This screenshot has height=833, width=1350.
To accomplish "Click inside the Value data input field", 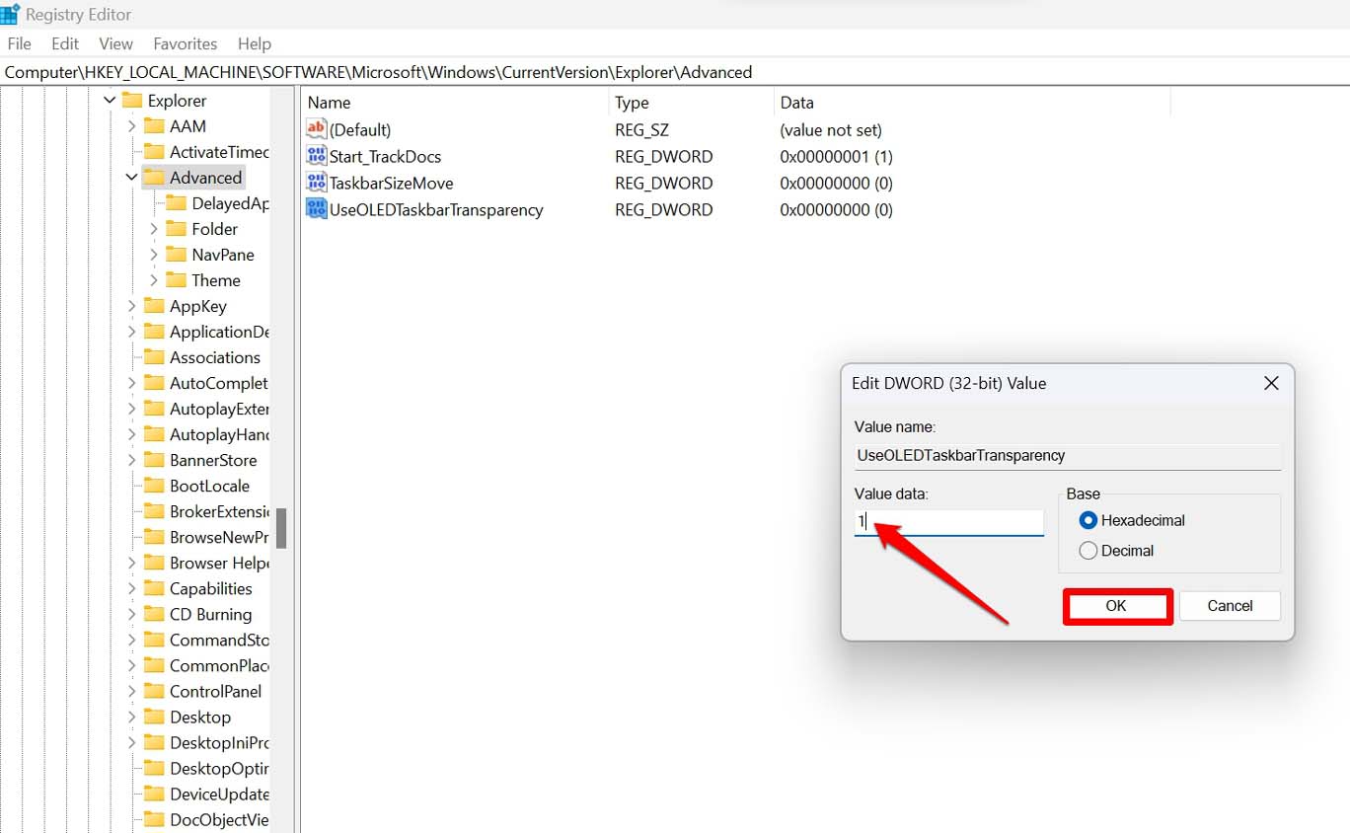I will [947, 522].
